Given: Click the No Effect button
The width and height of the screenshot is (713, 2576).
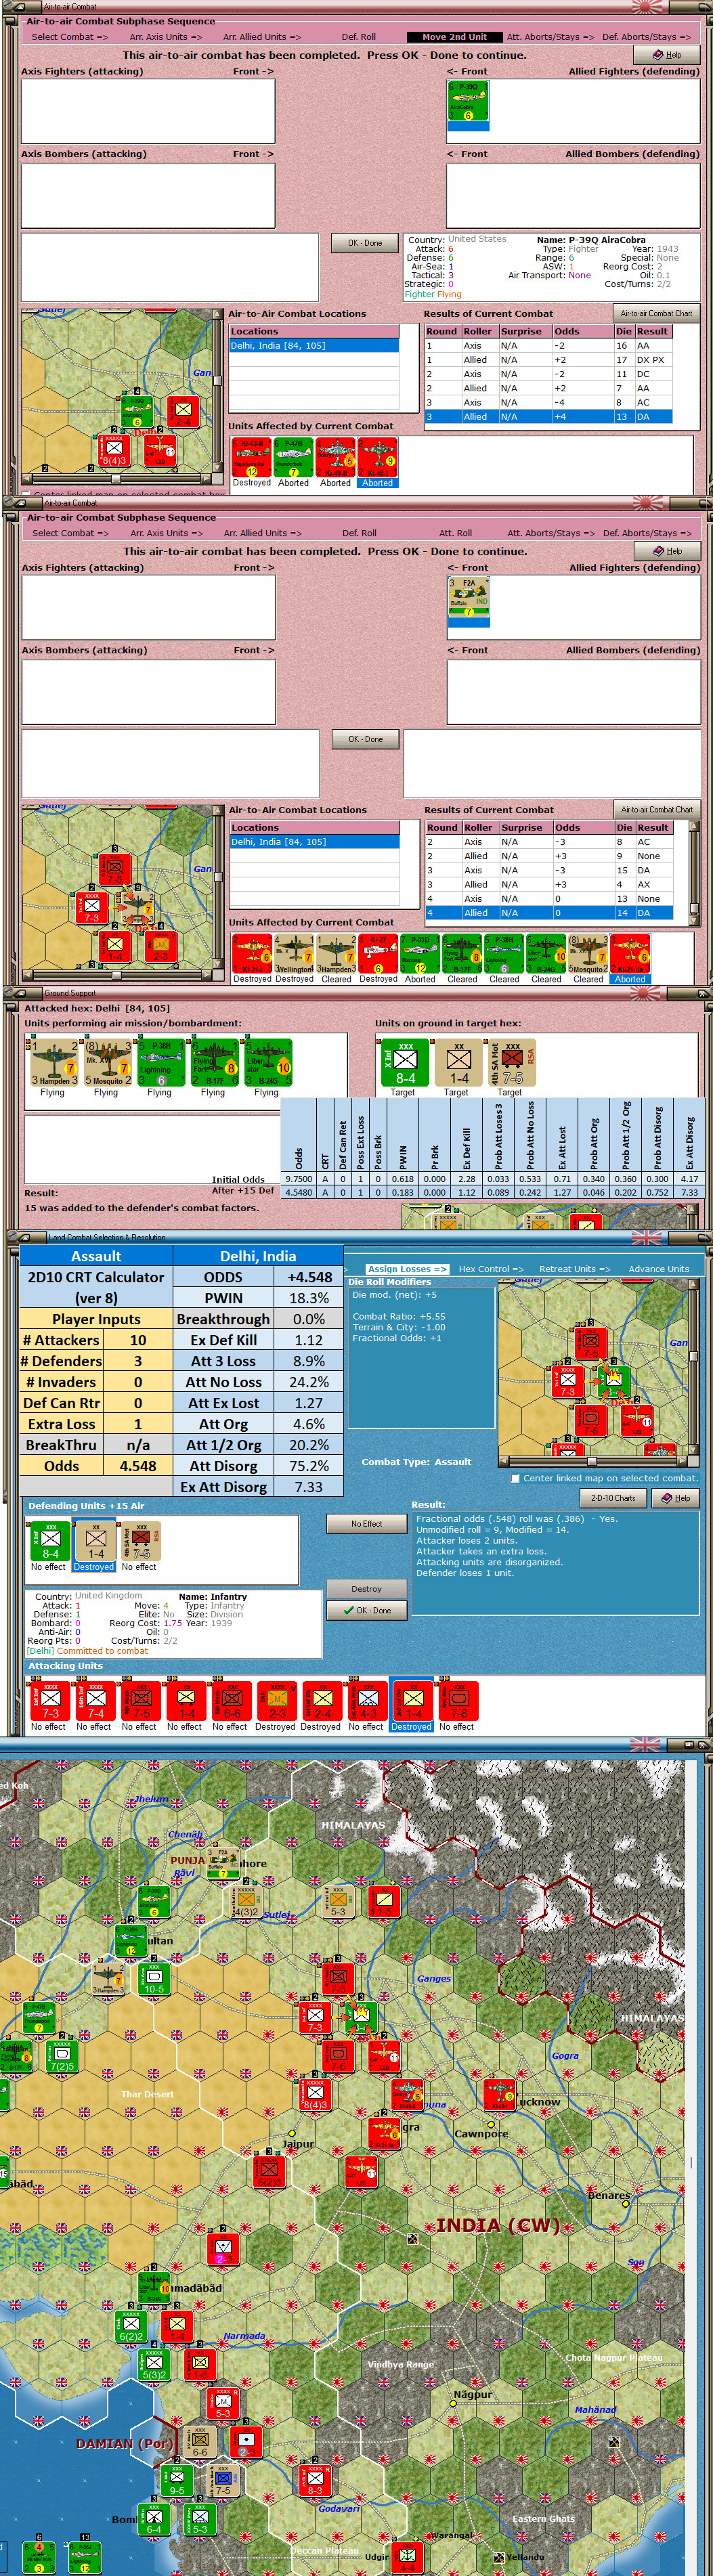Looking at the screenshot, I should pyautogui.click(x=366, y=1524).
